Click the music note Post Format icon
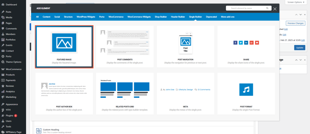This screenshot has width=310, height=134. (x=246, y=90)
